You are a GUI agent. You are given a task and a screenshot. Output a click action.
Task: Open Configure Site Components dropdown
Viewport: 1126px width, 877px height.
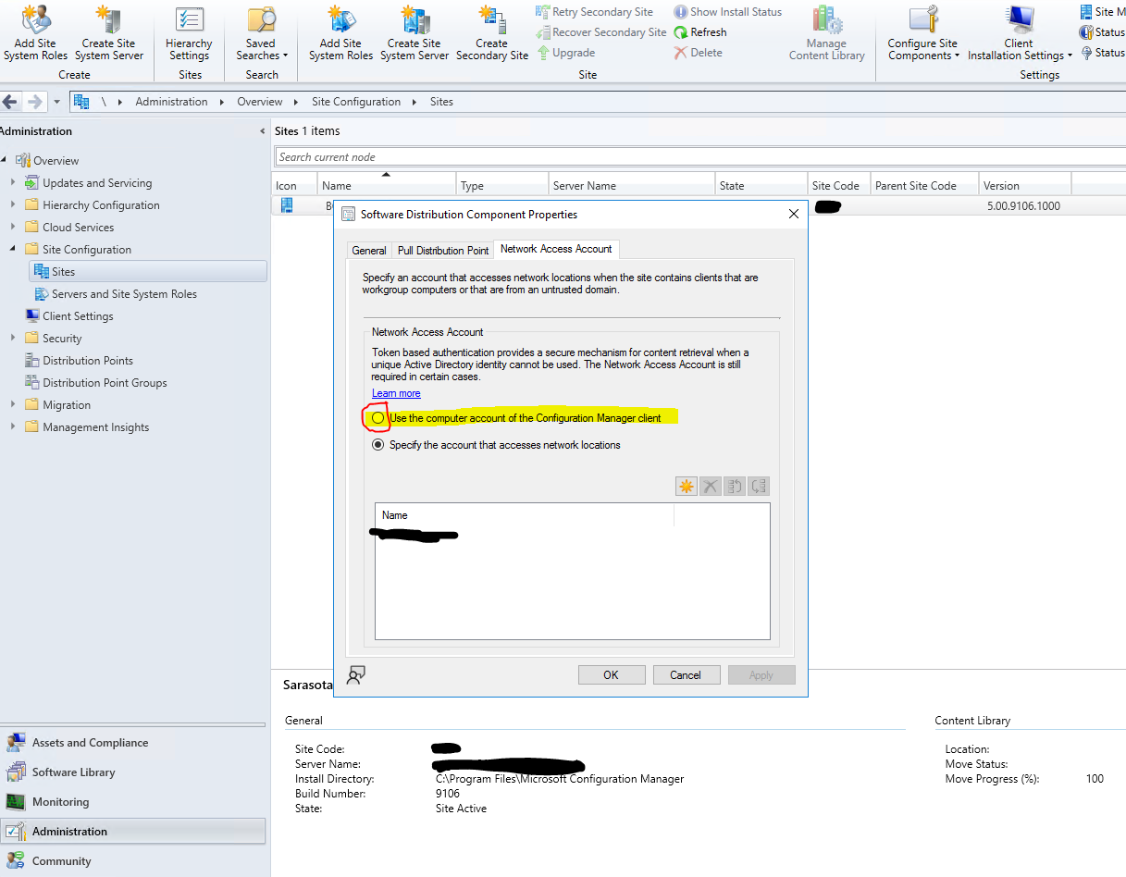(922, 32)
